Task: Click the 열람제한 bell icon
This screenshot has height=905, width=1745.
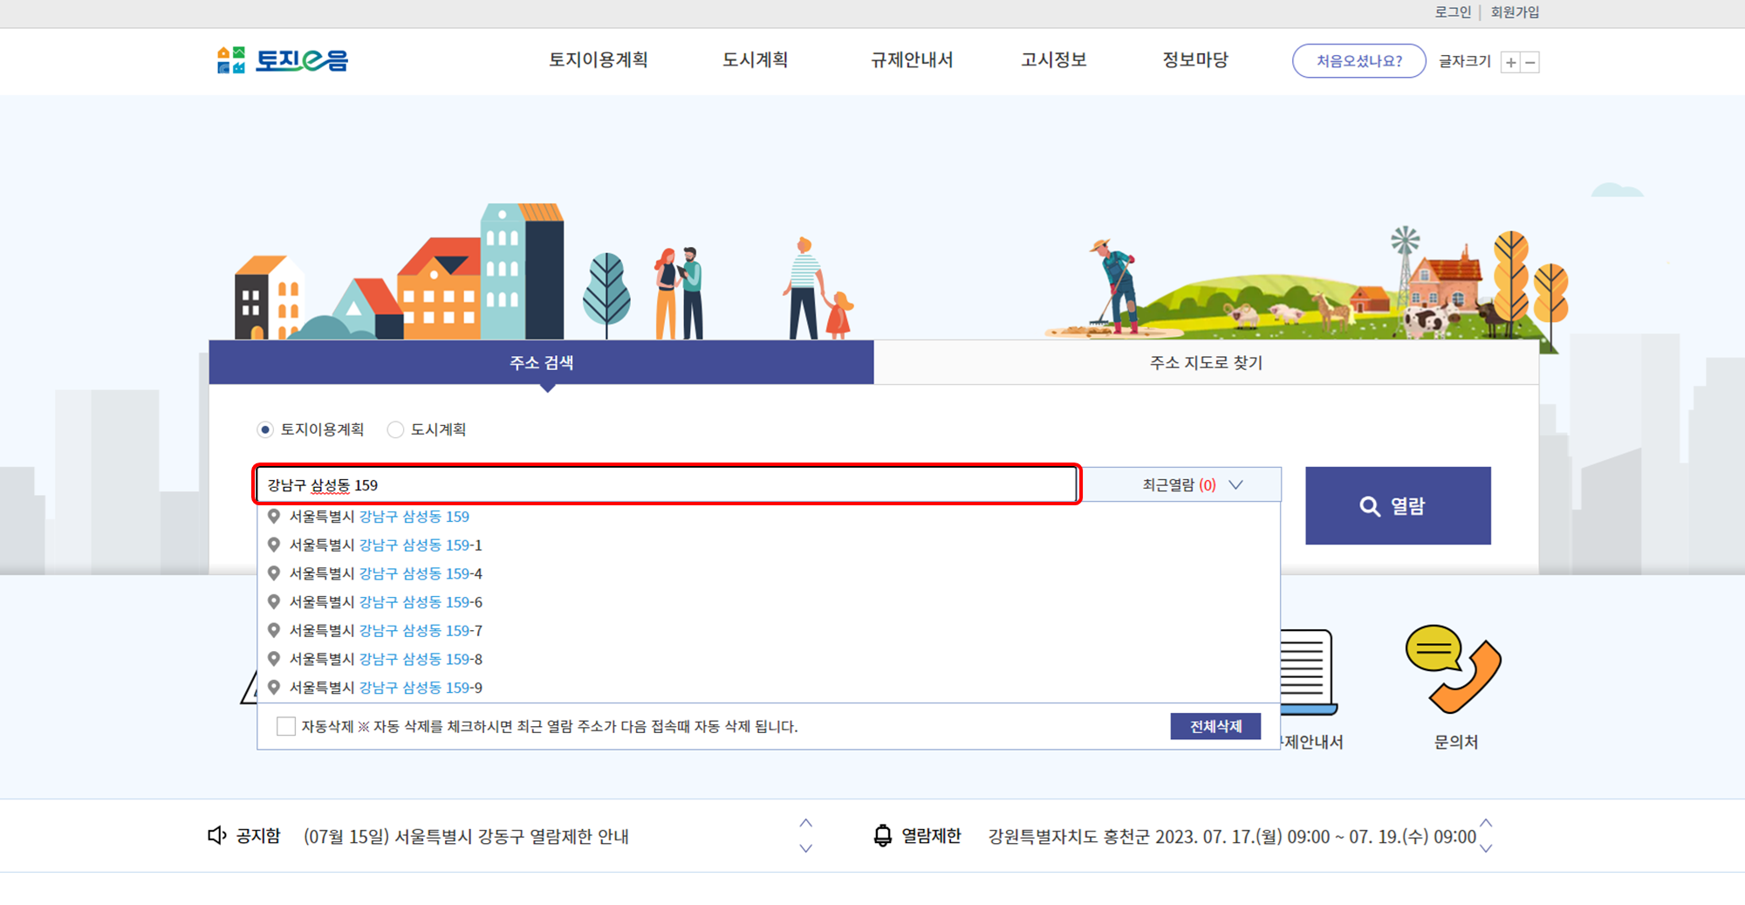Action: pyautogui.click(x=883, y=835)
